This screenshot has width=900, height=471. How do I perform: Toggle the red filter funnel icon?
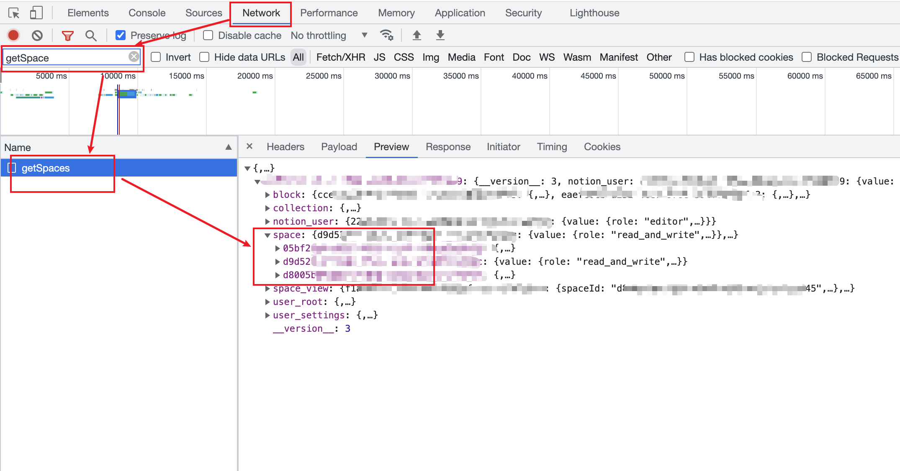[x=67, y=36]
